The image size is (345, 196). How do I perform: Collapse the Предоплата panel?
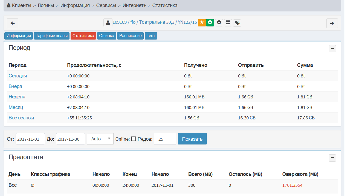(x=332, y=158)
